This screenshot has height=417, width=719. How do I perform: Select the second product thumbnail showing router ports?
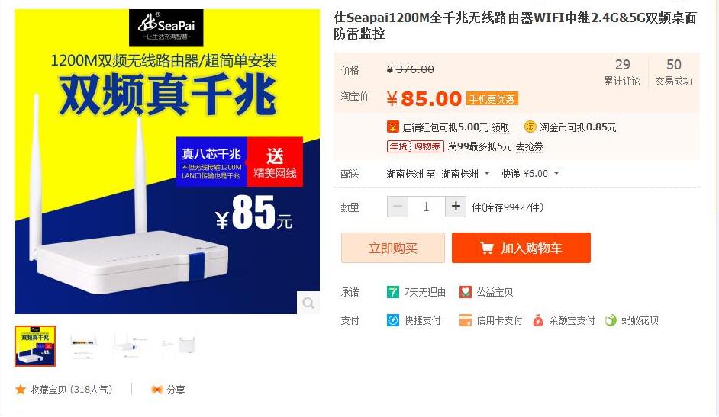click(82, 346)
